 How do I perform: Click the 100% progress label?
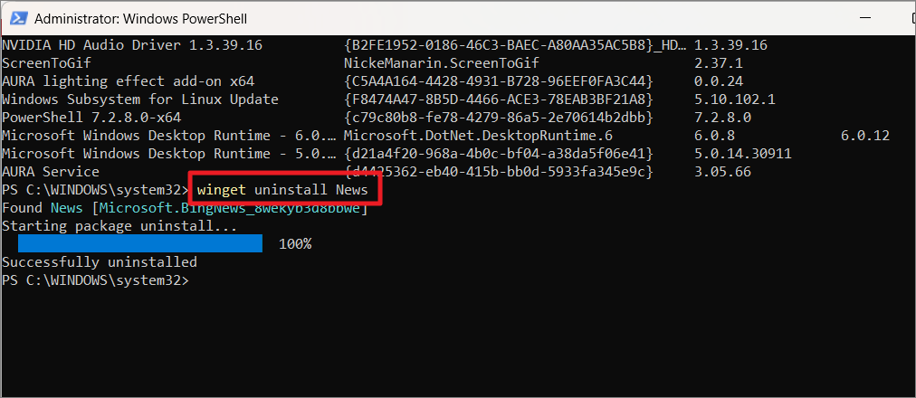coord(295,244)
